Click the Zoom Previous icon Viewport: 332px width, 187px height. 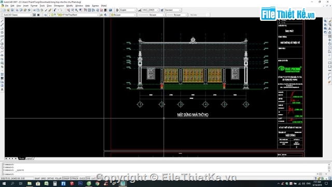[80, 10]
